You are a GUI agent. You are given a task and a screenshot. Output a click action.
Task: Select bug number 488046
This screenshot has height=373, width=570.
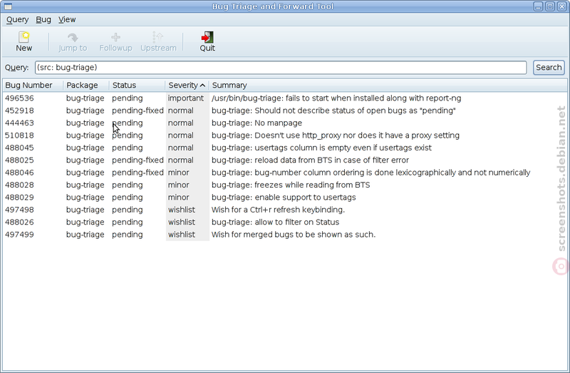pyautogui.click(x=19, y=173)
